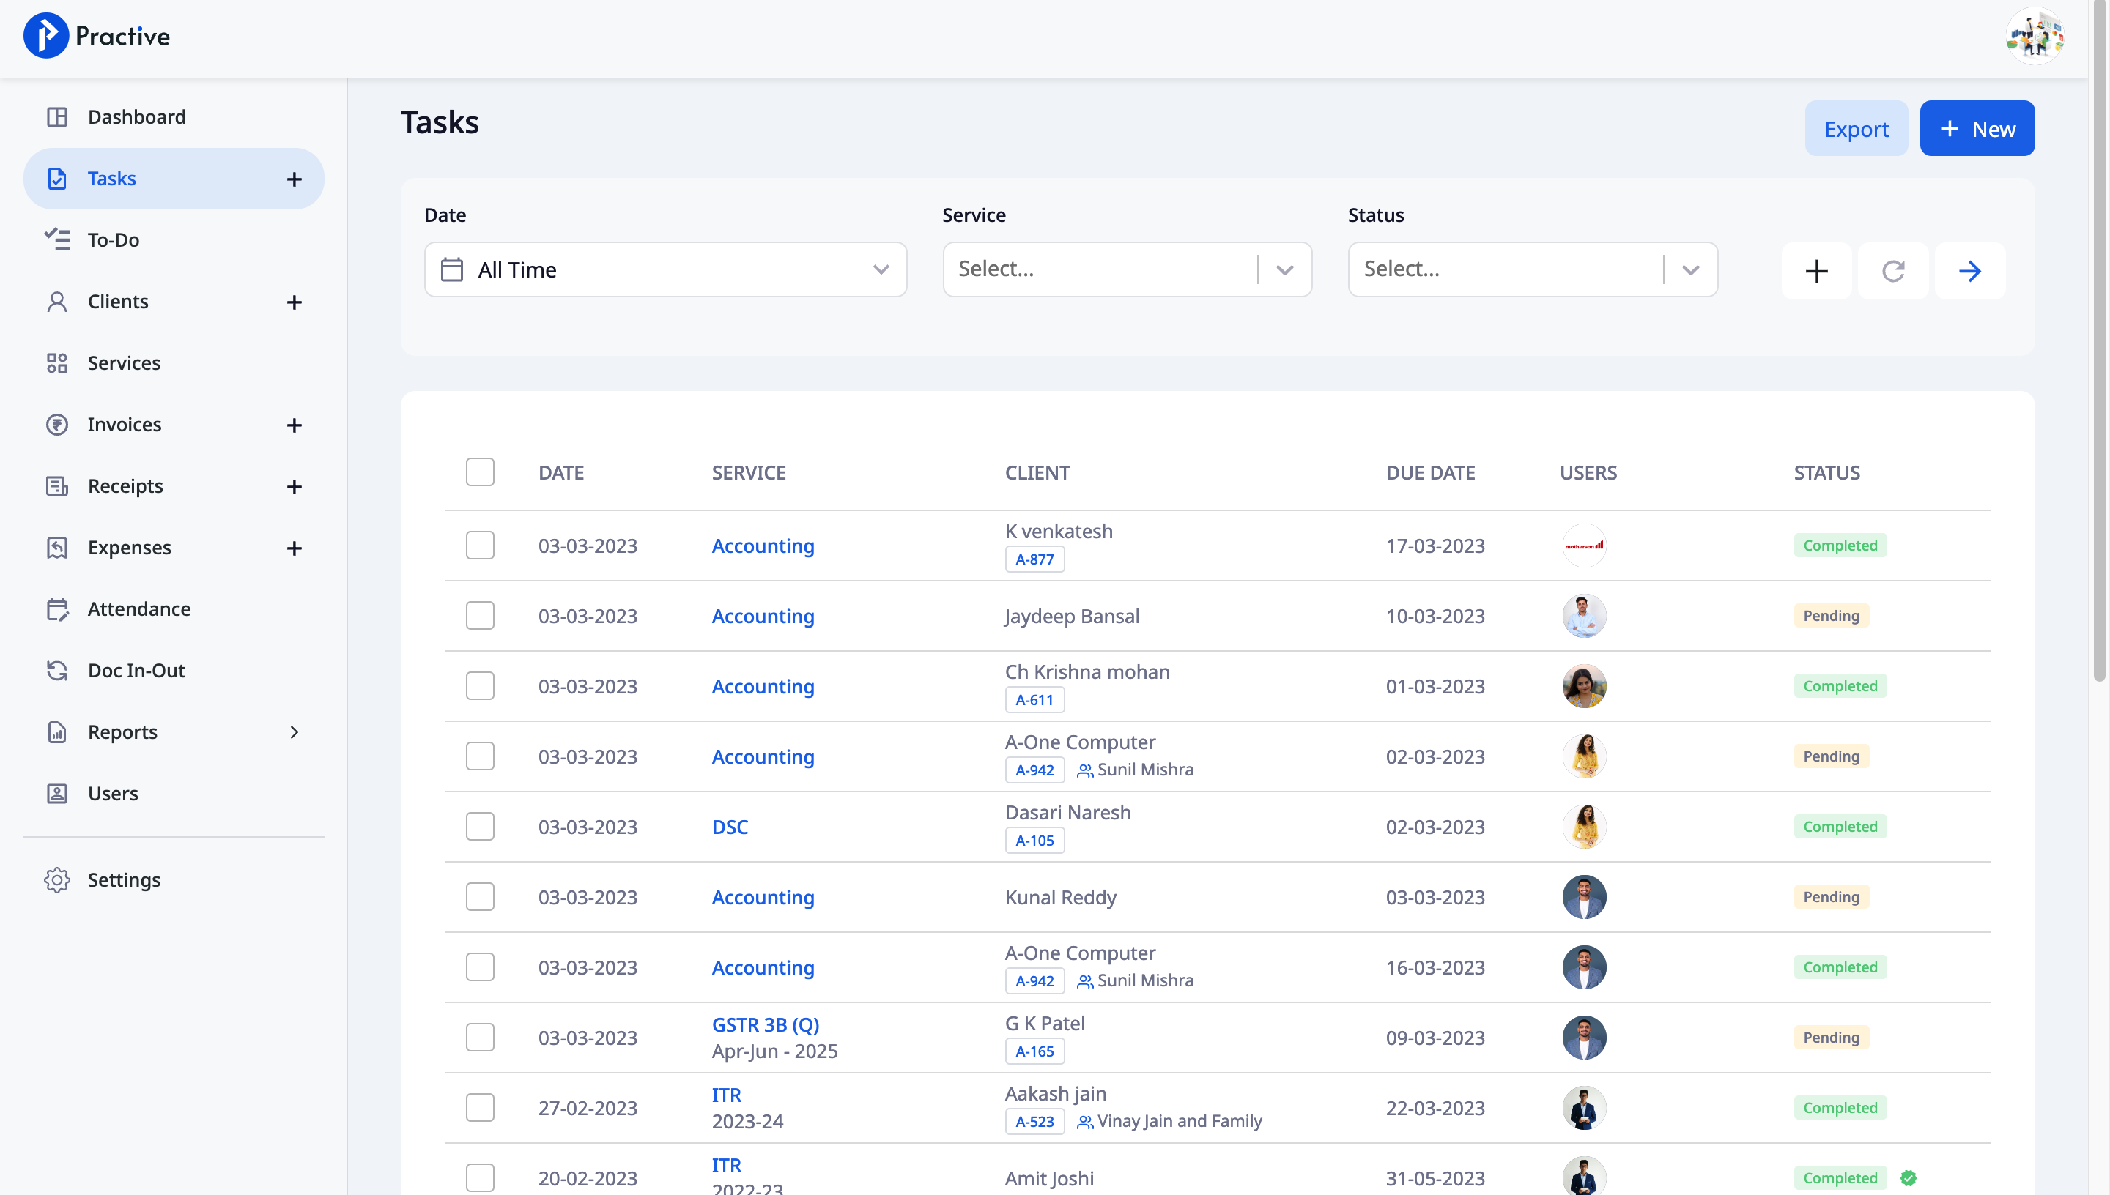Navigate to the Users page

(x=113, y=794)
